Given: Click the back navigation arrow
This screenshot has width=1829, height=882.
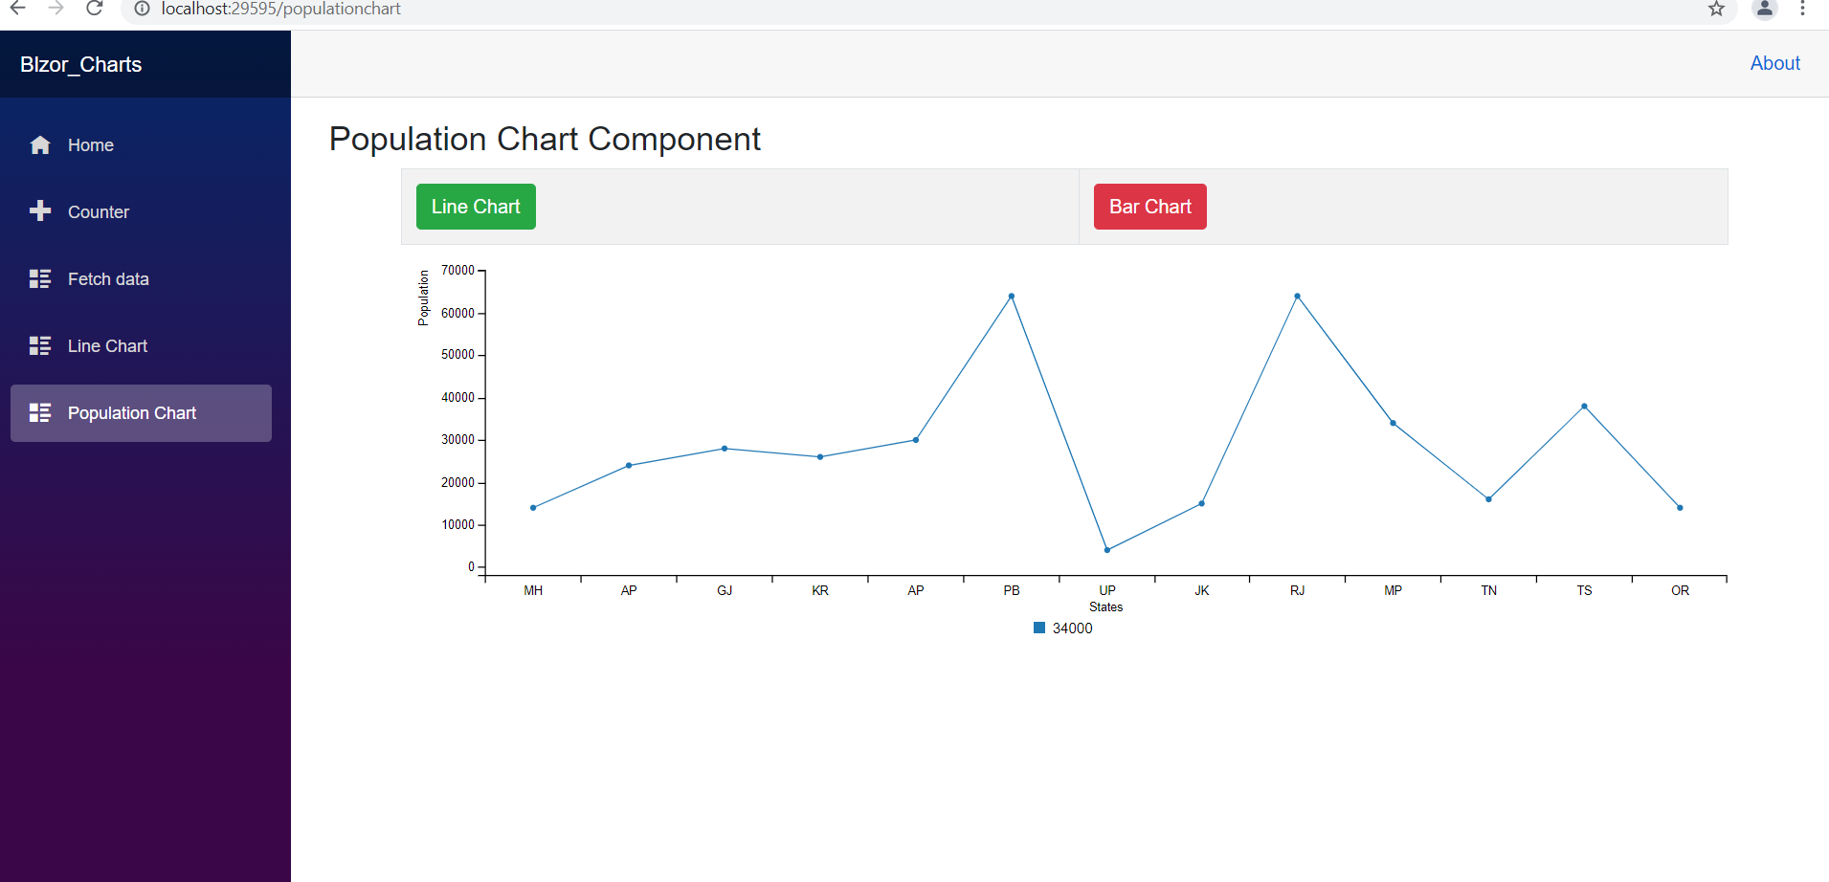Looking at the screenshot, I should coord(19,9).
